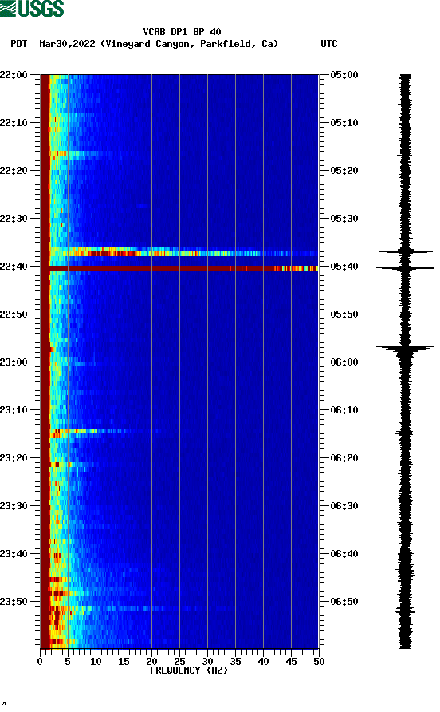Click the seismogram spike near 05:37 UTC

(x=406, y=251)
